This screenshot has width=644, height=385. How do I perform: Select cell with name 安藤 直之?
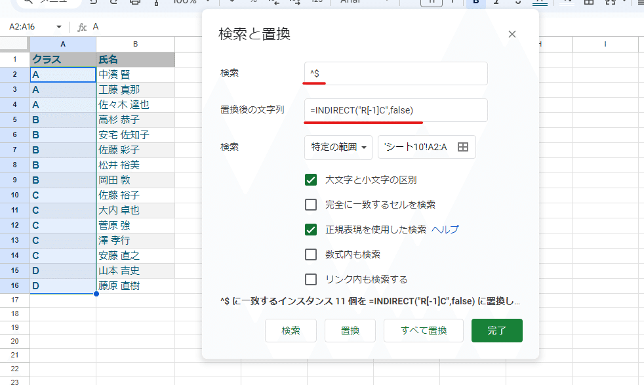(136, 256)
